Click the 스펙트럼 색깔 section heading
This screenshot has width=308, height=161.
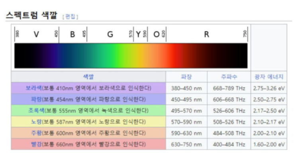click(31, 15)
